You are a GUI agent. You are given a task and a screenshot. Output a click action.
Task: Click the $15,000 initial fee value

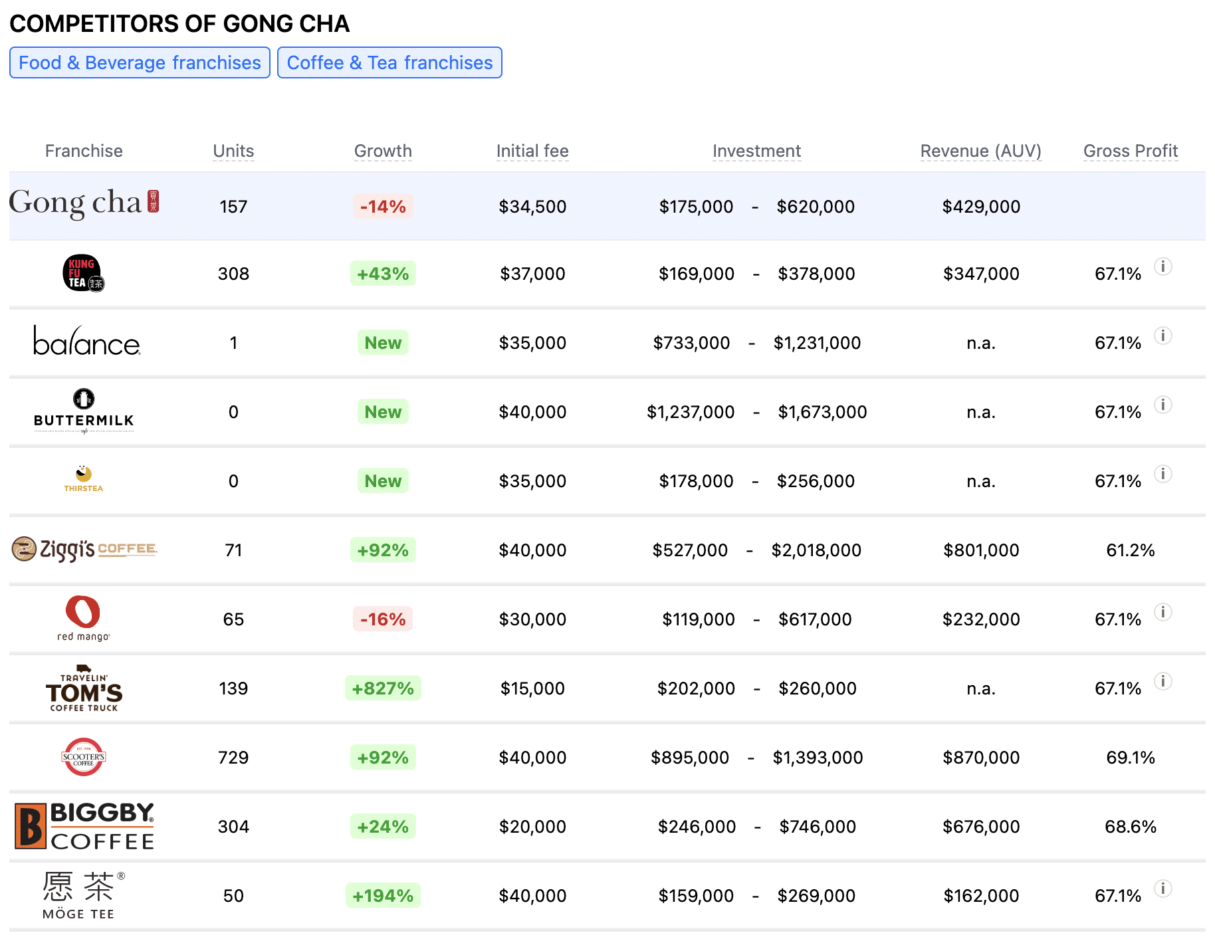[532, 688]
